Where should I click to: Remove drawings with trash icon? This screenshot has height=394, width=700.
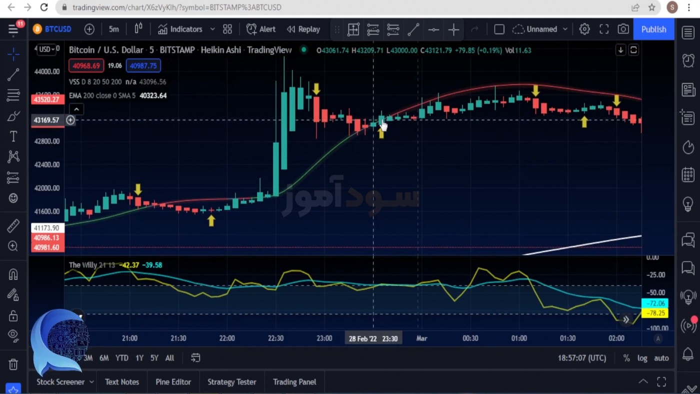click(13, 364)
